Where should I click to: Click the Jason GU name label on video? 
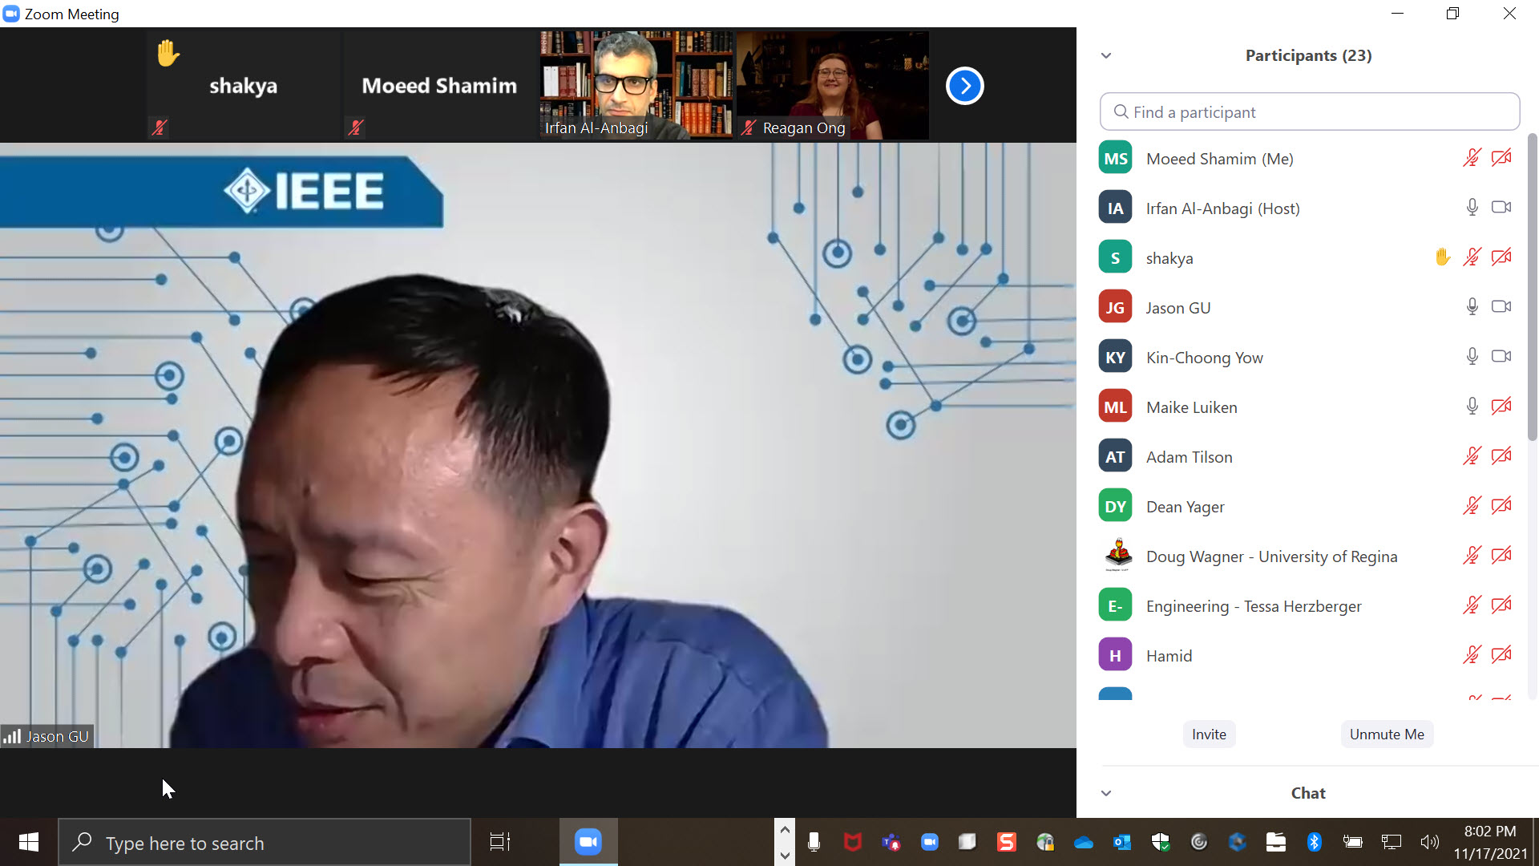point(58,736)
